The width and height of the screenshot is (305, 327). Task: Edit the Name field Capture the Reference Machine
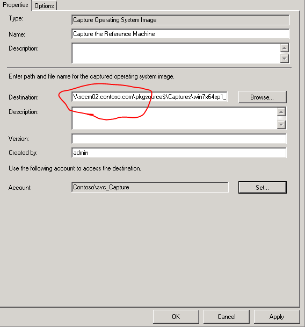coord(180,34)
